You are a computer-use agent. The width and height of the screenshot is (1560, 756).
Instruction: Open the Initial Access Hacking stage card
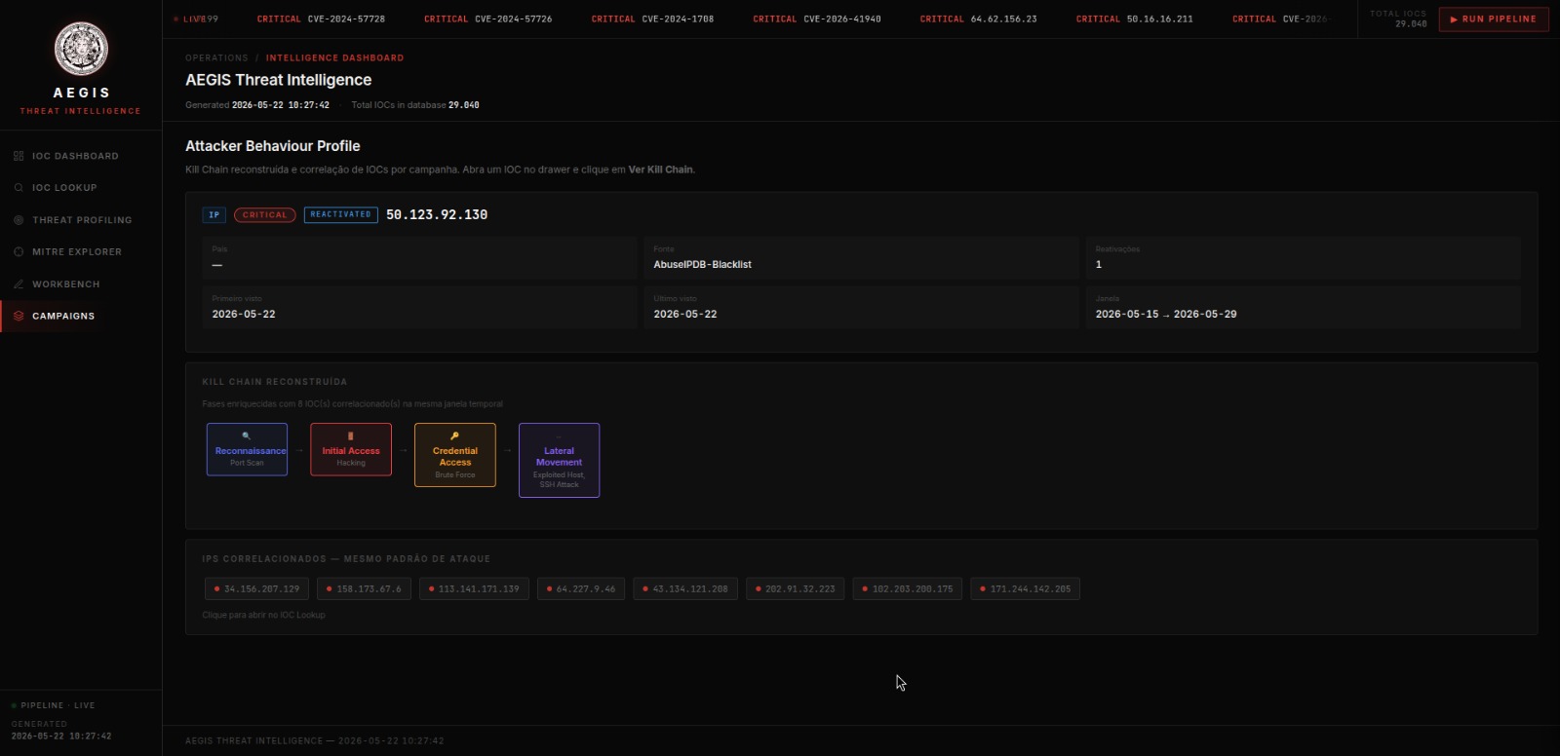coord(351,449)
